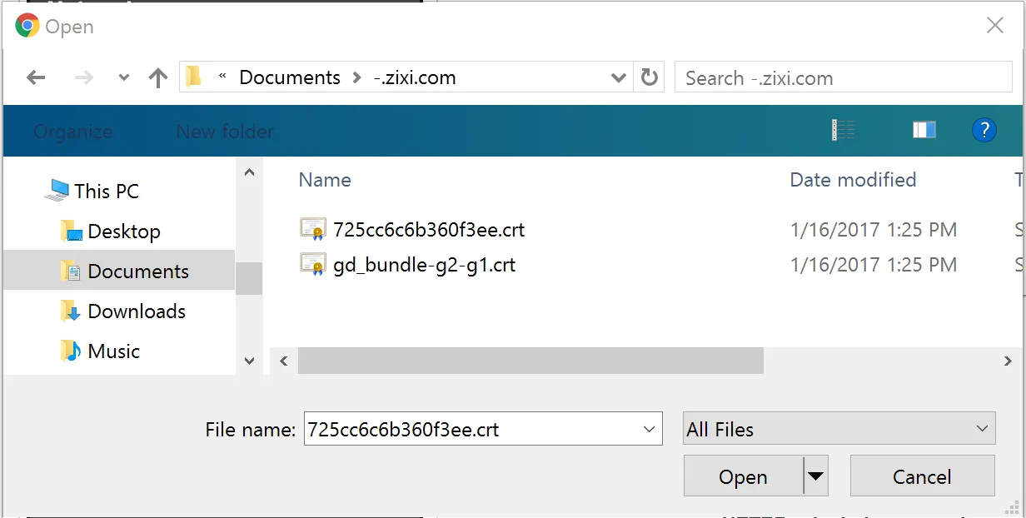Expand the File name dropdown arrow
Screen dimensions: 1026x518
point(650,429)
